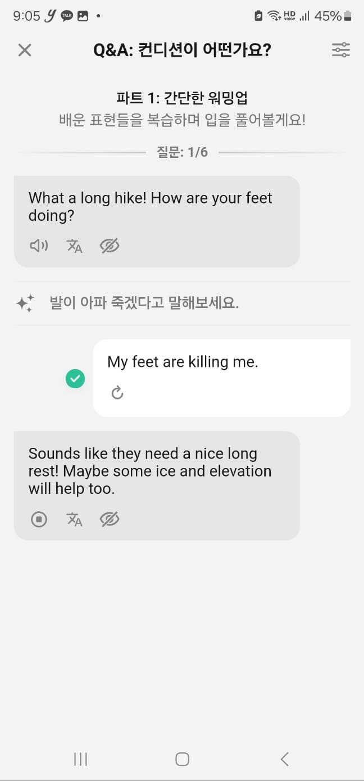
Task: Open the session settings sliders icon
Action: coord(340,50)
